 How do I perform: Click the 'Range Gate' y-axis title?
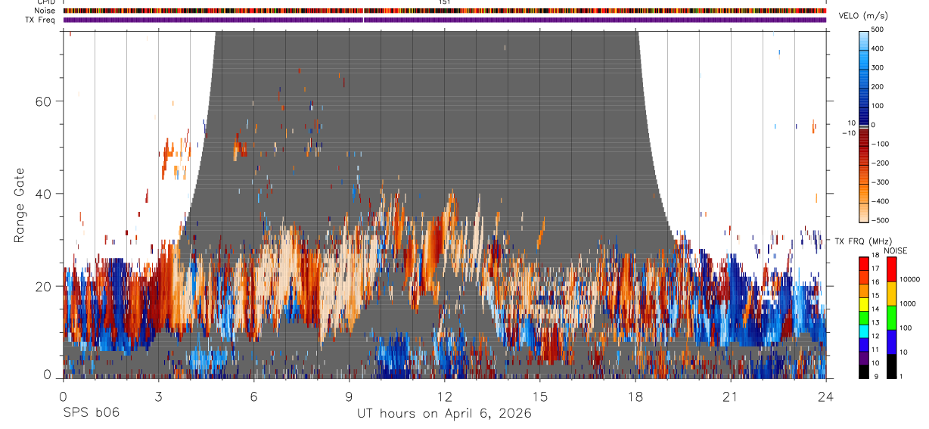[20, 205]
